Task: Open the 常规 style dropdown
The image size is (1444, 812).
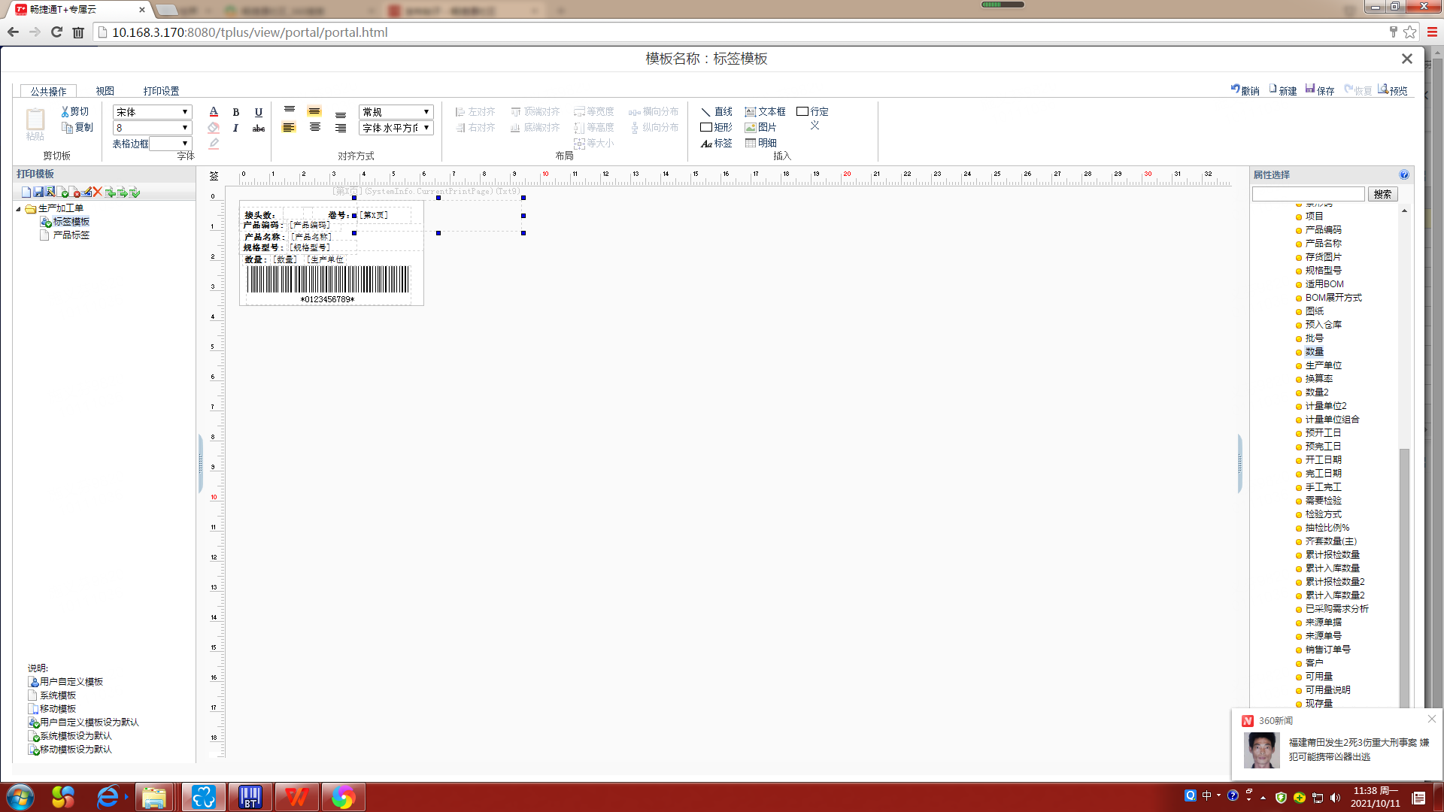Action: pyautogui.click(x=396, y=112)
